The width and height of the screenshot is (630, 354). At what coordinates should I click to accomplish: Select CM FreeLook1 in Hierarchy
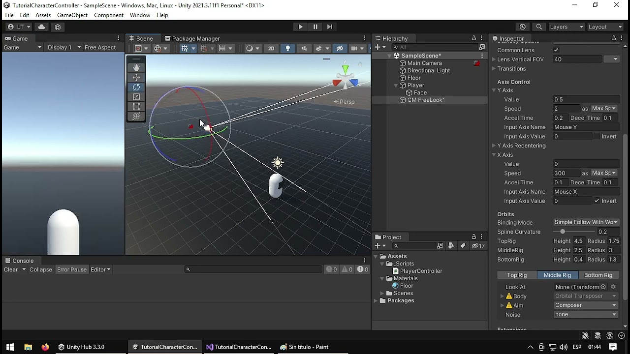click(x=426, y=100)
